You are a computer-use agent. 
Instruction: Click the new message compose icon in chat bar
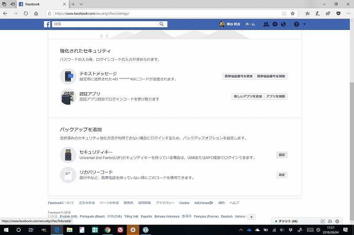[323, 221]
